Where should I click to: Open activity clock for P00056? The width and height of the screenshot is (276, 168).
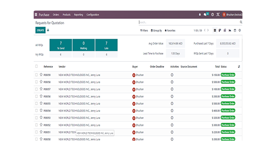point(172,97)
